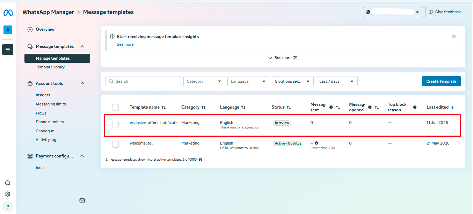
Task: Sort by Category arrows
Action: pyautogui.click(x=204, y=108)
